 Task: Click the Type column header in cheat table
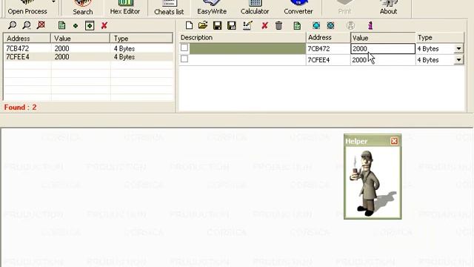coord(440,38)
